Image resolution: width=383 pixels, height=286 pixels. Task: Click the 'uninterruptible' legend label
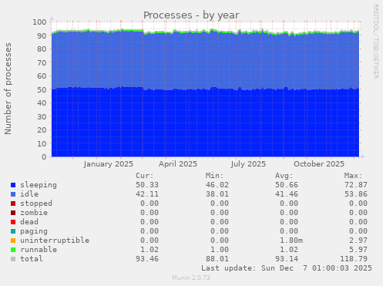(55, 241)
